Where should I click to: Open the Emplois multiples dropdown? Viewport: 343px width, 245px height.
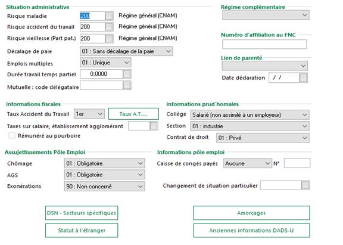[105, 63]
